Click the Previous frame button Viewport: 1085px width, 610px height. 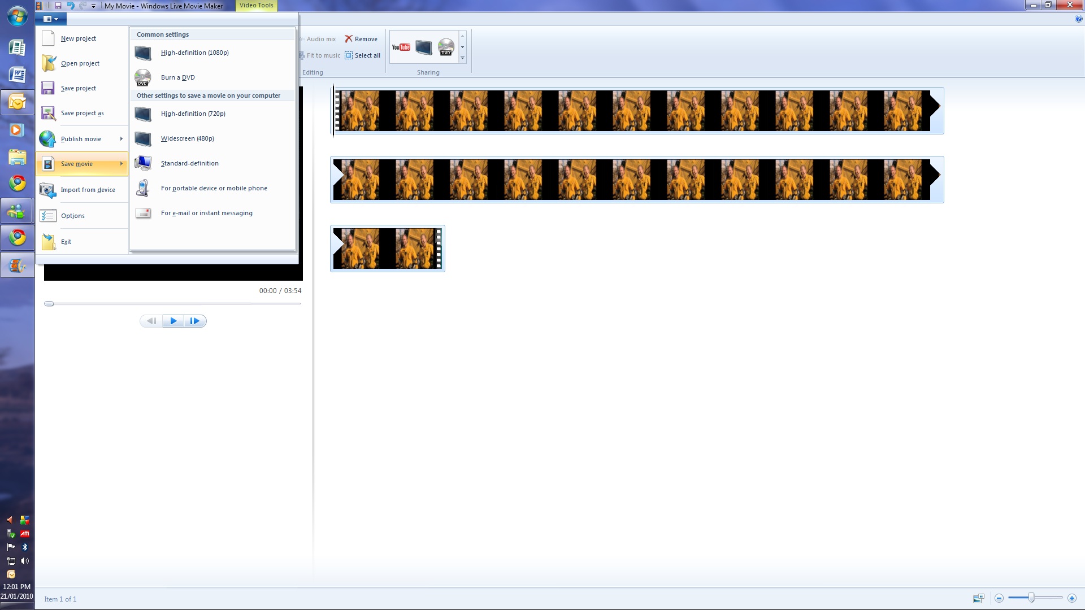coord(151,321)
